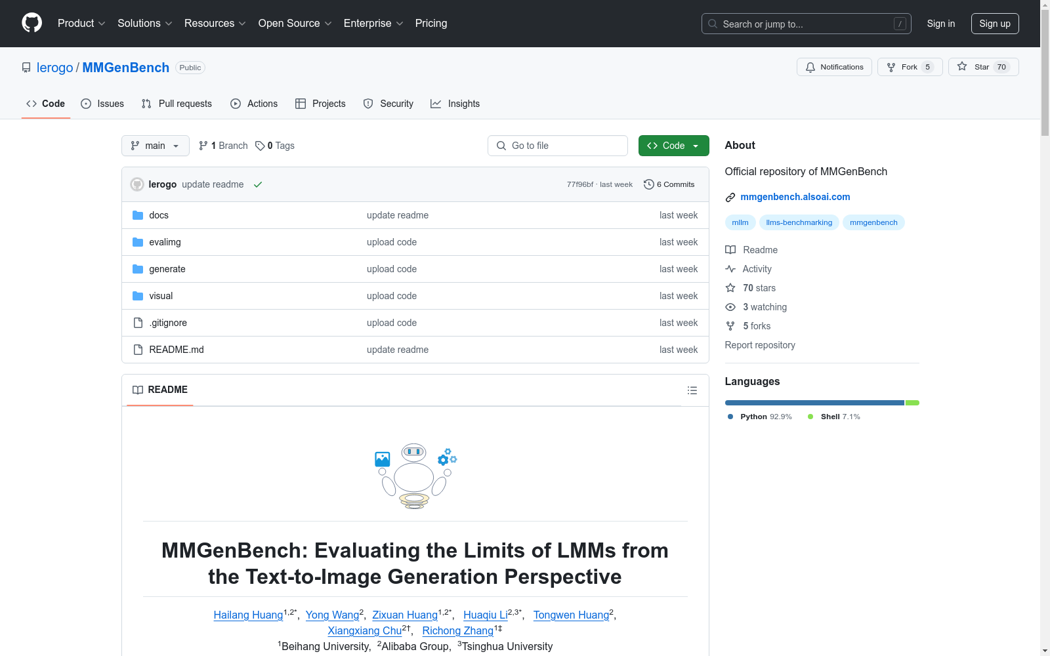This screenshot has width=1050, height=656.
Task: Open author Xiangxiang Chu link
Action: 365,630
